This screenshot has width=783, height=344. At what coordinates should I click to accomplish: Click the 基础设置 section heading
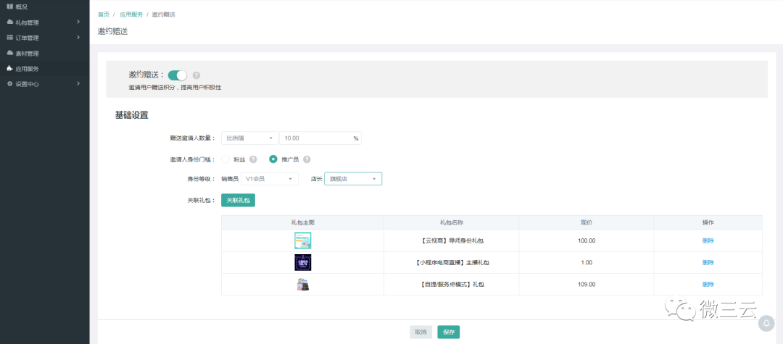coord(132,115)
